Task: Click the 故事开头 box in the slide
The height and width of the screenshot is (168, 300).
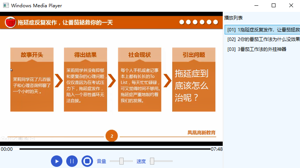Action: (x=32, y=80)
